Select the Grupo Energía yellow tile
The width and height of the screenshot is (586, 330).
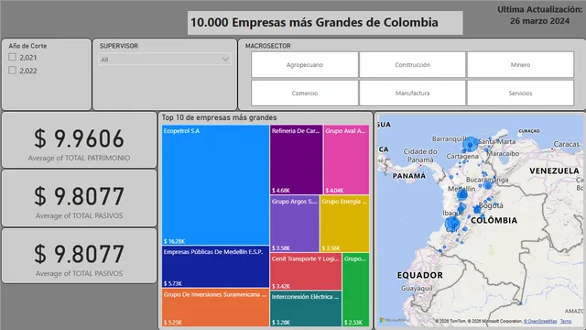[x=344, y=224]
